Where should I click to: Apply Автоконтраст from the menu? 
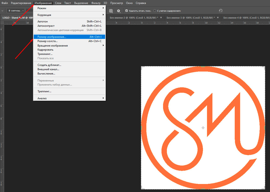point(69,26)
